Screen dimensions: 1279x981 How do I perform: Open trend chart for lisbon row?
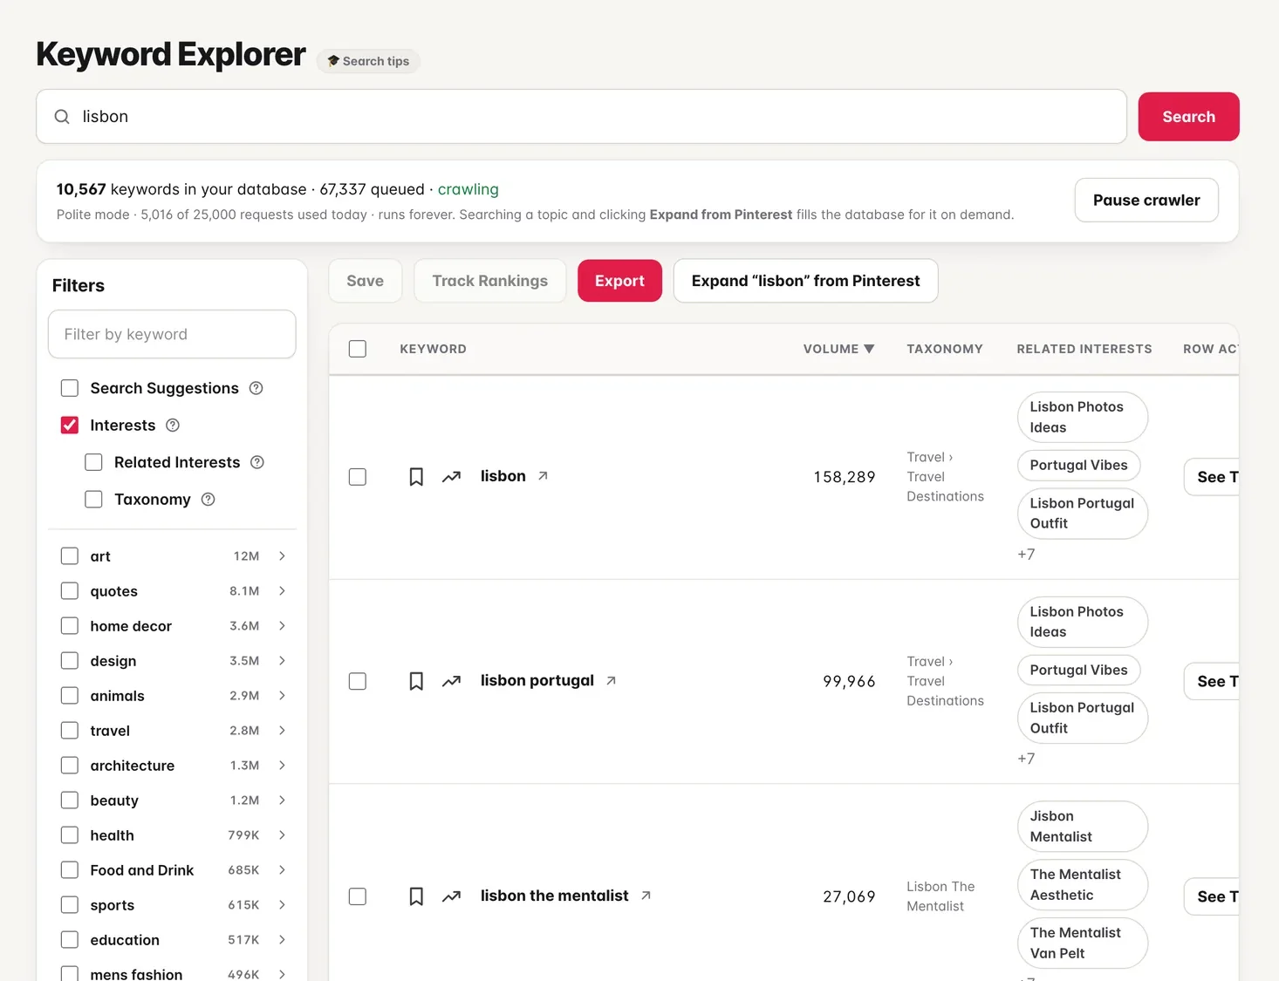click(451, 477)
